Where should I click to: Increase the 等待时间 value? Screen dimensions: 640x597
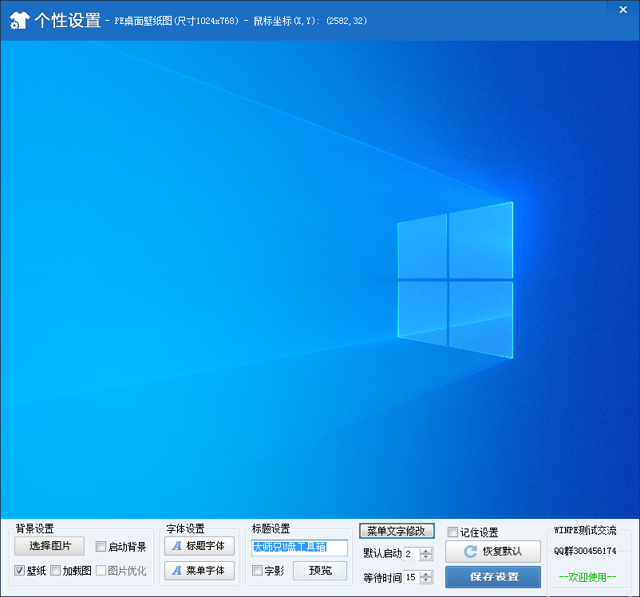[425, 574]
